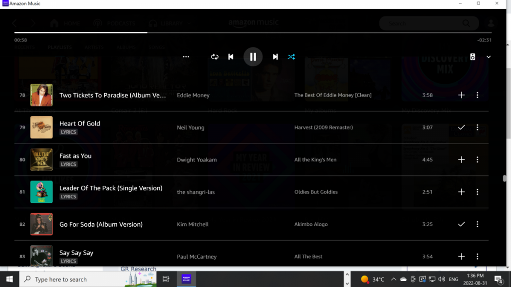Open the three-dot player options menu
Screen dimensions: 511x287
[186, 57]
